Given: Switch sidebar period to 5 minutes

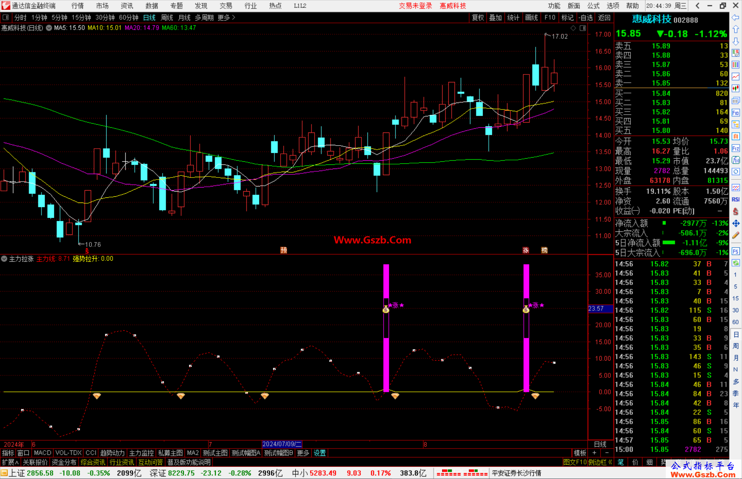Looking at the screenshot, I should click(735, 286).
